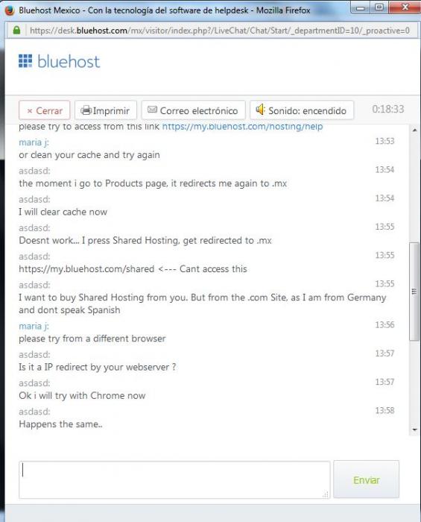Viewport: 421px width, 522px height.
Task: Click the chat scroll down arrow
Action: 414,430
